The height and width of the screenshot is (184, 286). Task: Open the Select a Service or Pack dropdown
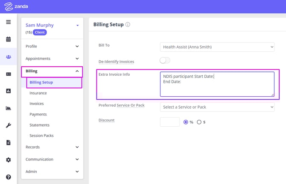click(217, 107)
